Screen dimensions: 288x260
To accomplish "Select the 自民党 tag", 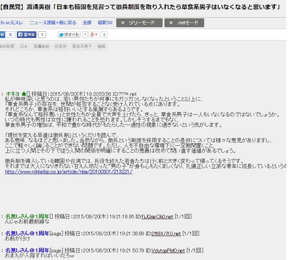I will pos(60,47).
